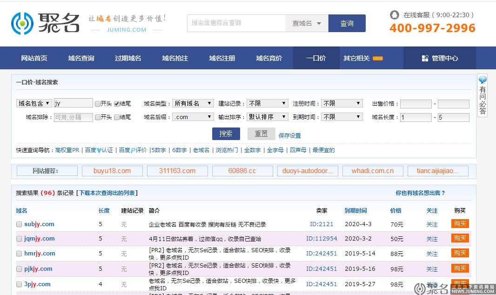Open seller ID:2121 link
This screenshot has width=496, height=295.
(x=322, y=224)
